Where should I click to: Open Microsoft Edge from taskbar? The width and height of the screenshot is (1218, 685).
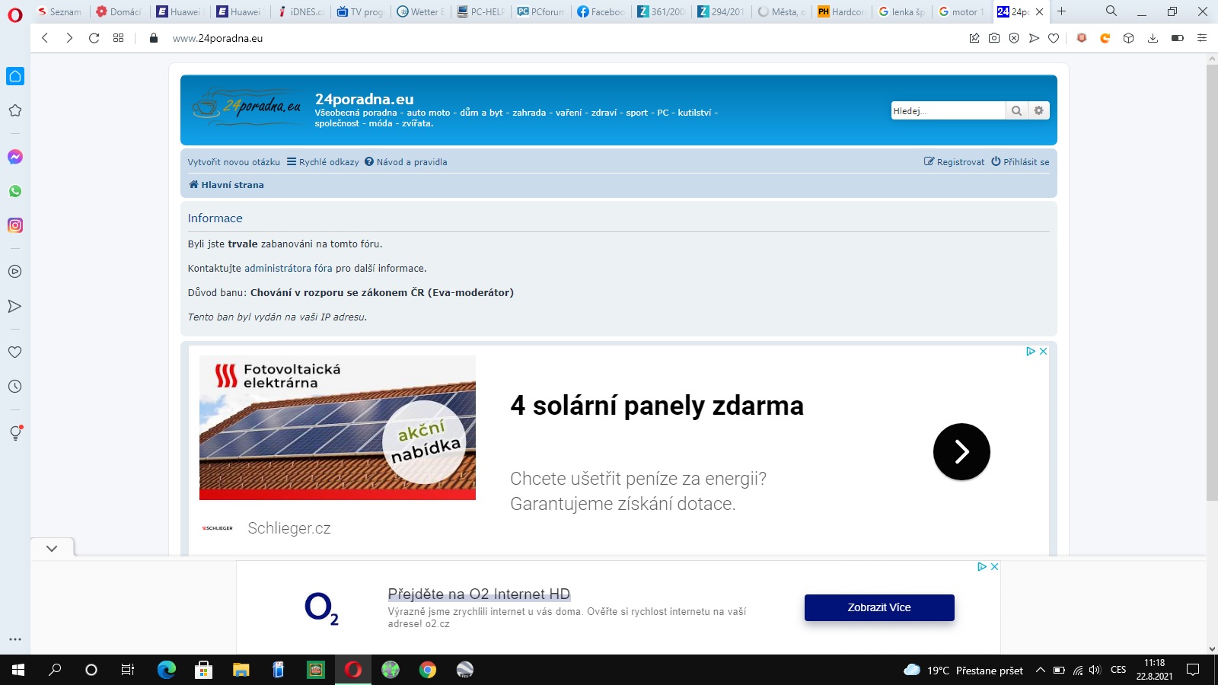[166, 670]
